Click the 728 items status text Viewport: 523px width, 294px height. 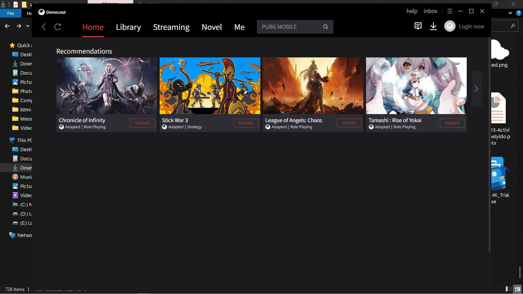pyautogui.click(x=15, y=289)
